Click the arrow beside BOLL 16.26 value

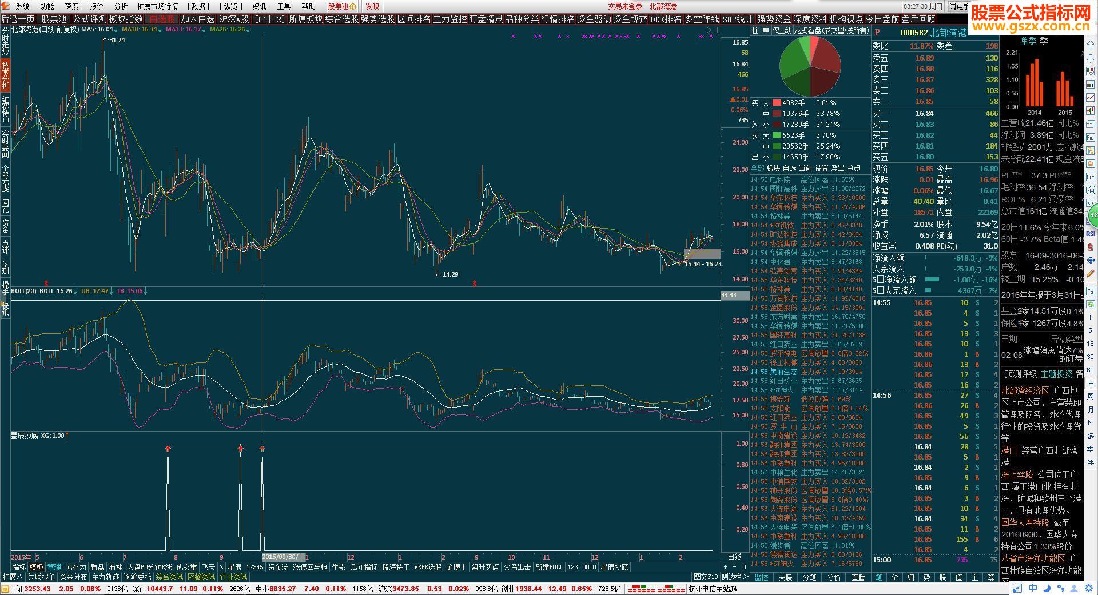tap(75, 291)
